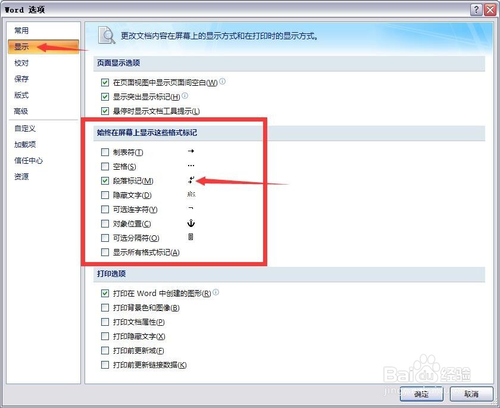Open the 常用 category
The height and width of the screenshot is (408, 500).
pos(21,30)
